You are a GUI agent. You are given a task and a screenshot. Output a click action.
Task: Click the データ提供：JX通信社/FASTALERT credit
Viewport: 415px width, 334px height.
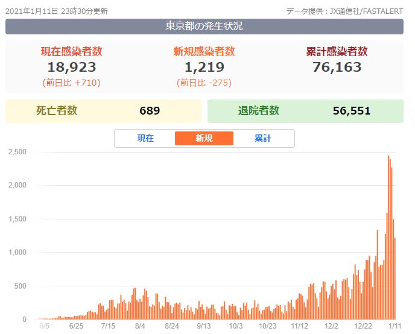coord(344,11)
